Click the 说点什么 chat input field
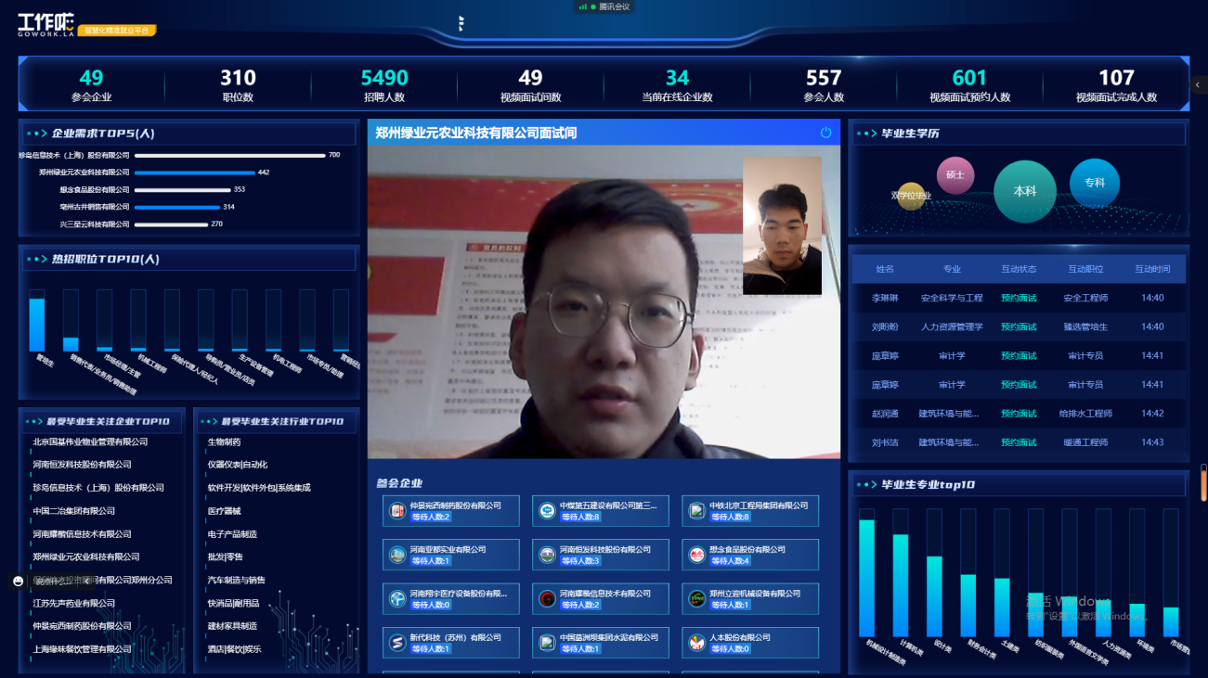Viewport: 1208px width, 678px height. pyautogui.click(x=54, y=582)
